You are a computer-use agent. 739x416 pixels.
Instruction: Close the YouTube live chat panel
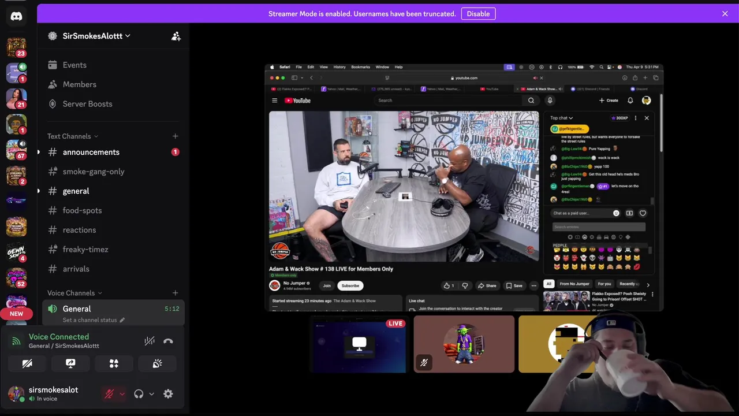[647, 118]
